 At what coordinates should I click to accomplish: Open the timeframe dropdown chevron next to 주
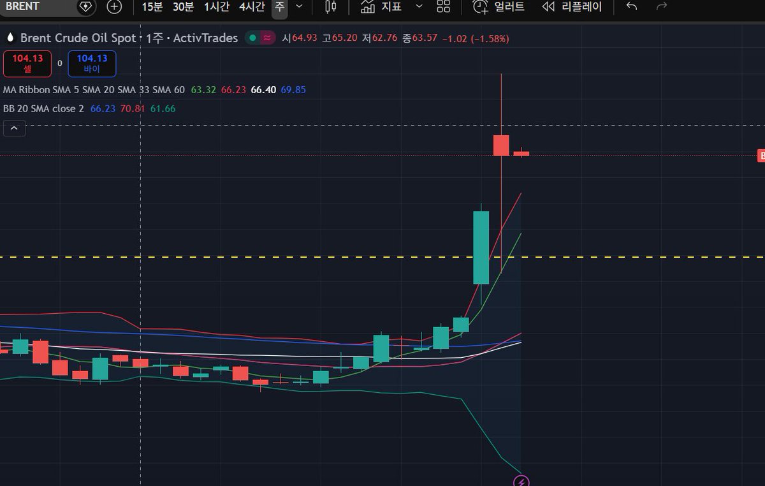(x=299, y=8)
